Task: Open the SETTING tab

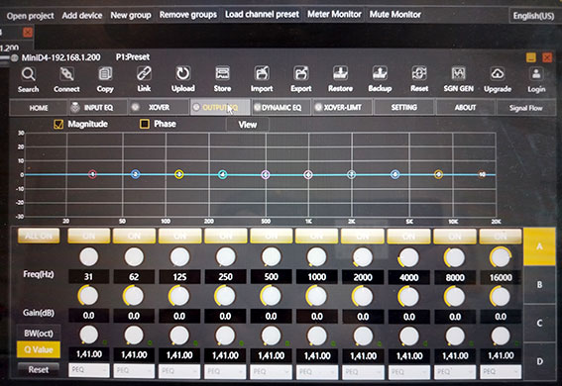Action: coord(404,107)
